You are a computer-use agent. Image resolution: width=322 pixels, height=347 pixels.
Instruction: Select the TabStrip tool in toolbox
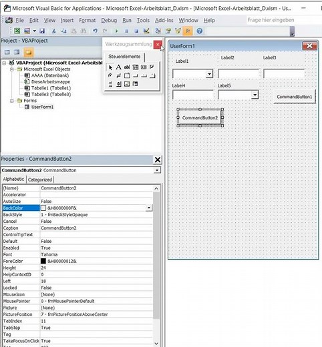(x=144, y=76)
